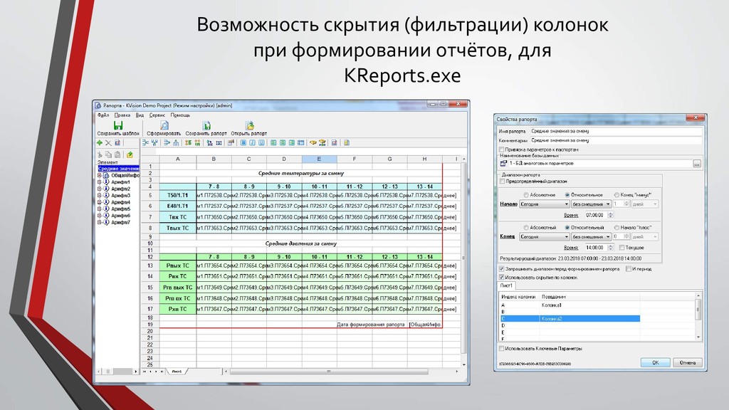Select Начало "плюс" radio button
This screenshot has width=729, height=410.
[x=617, y=228]
